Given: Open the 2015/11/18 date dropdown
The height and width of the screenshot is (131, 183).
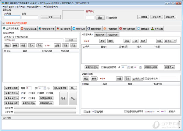Looking at the screenshot, I should [158, 111].
